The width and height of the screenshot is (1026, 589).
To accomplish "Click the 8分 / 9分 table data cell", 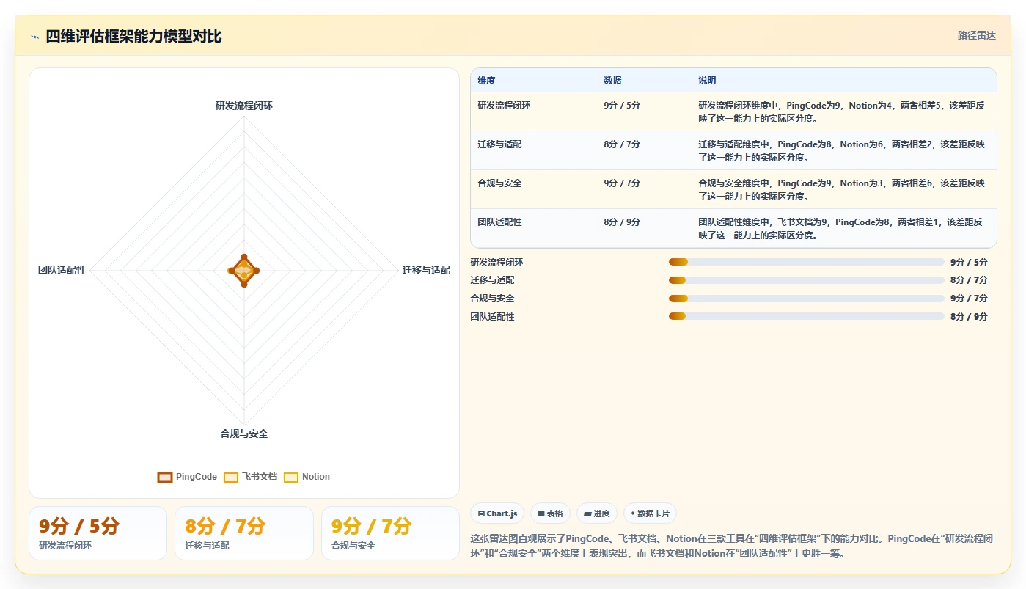I will (x=622, y=222).
